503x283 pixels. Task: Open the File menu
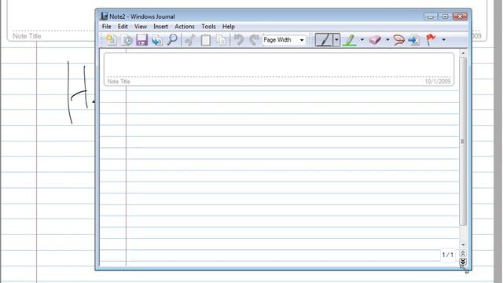[107, 26]
